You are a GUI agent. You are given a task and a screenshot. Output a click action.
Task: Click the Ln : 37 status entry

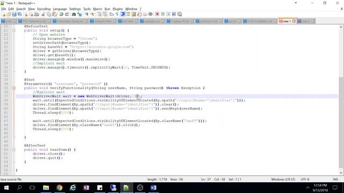206,180
